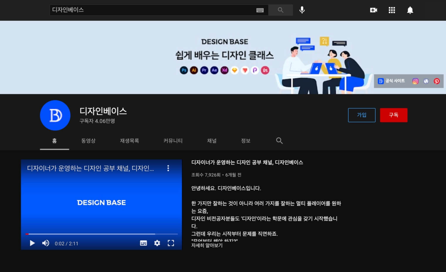Expand description with 자세히 알아보기

[207, 246]
